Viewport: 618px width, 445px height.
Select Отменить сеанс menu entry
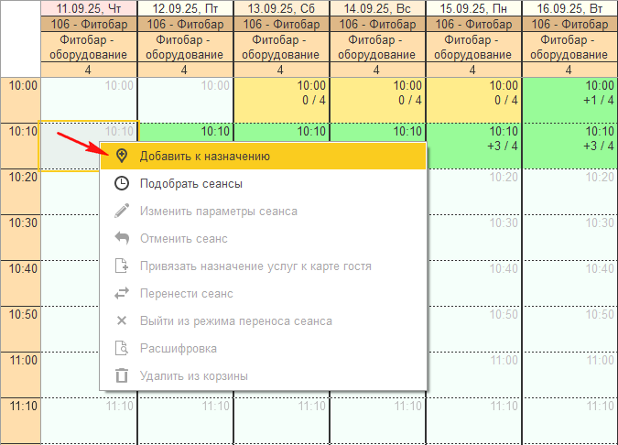coord(264,238)
